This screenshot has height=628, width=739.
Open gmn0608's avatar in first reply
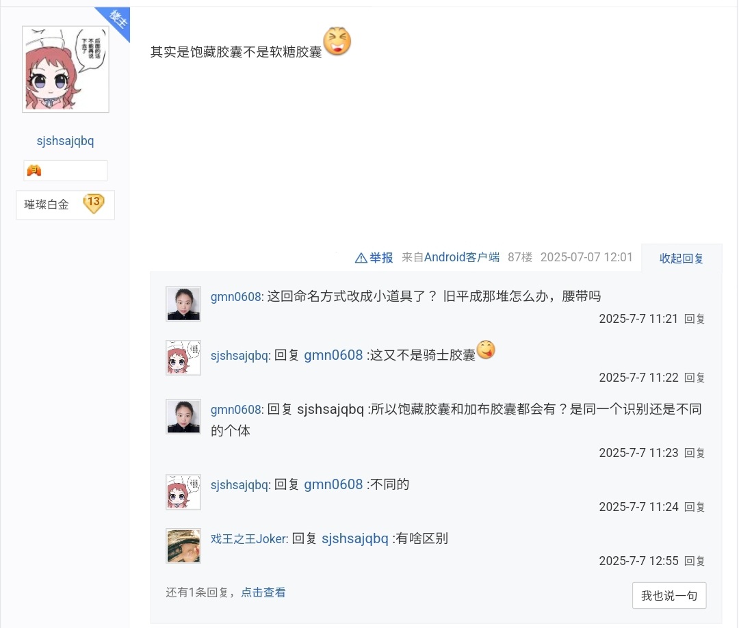pyautogui.click(x=183, y=304)
